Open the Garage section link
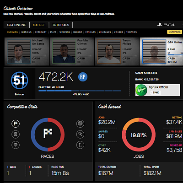Screen dimensions: 183x183 (x=77, y=32)
